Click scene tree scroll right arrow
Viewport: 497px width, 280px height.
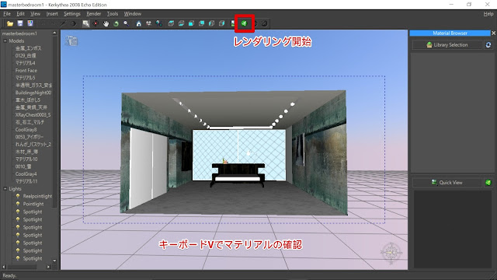point(48,267)
